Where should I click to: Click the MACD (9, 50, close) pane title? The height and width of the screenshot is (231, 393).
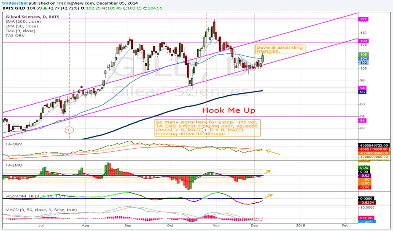(x=41, y=210)
